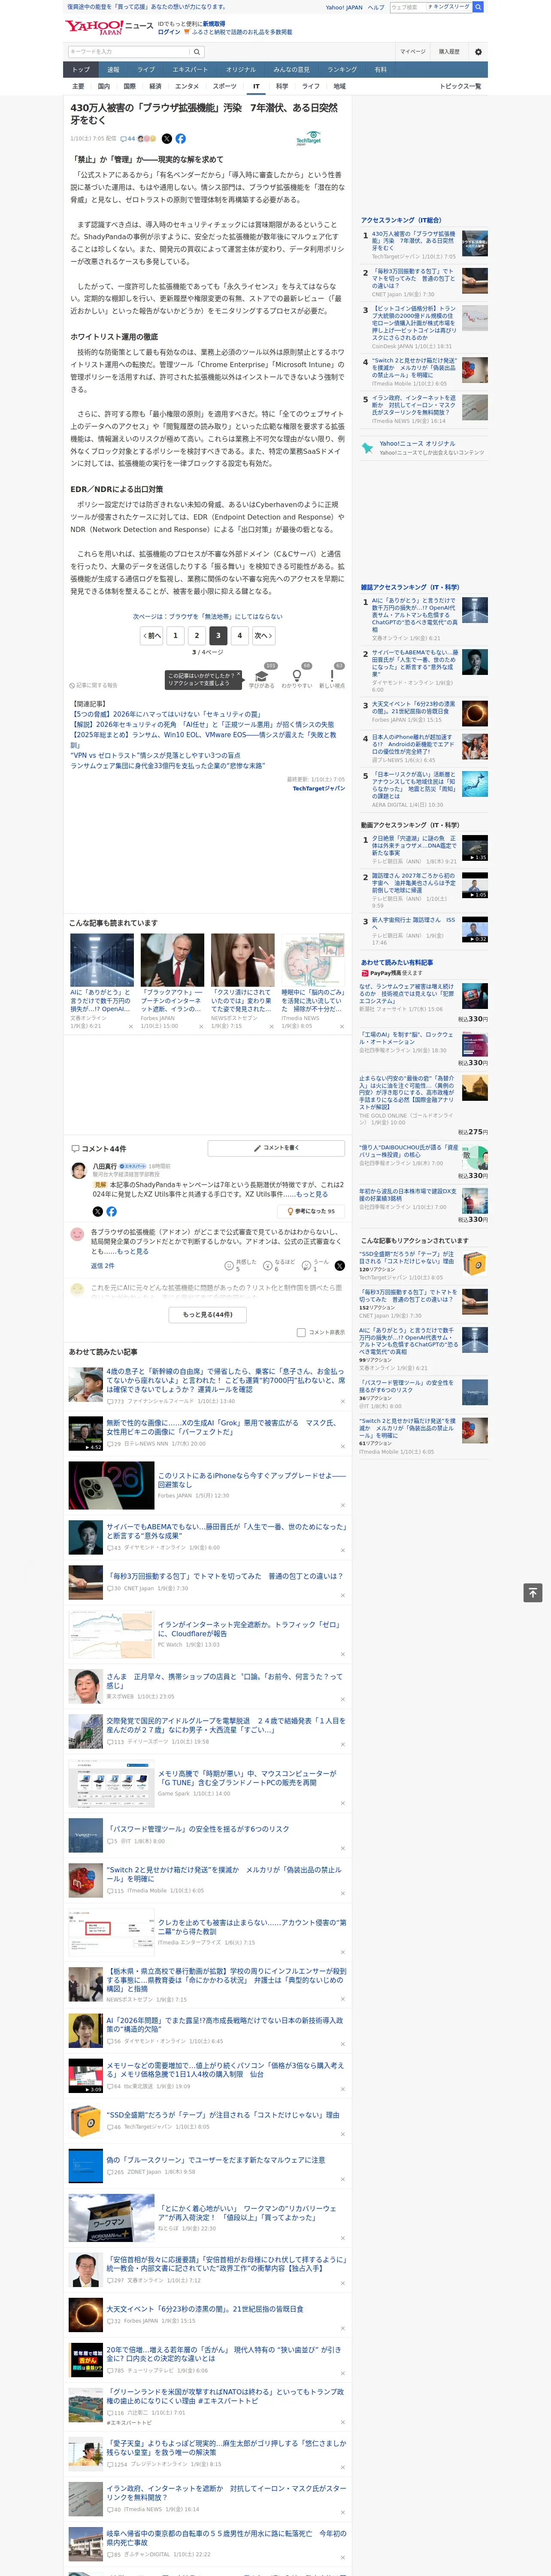Go to page 2 of the article

click(196, 635)
